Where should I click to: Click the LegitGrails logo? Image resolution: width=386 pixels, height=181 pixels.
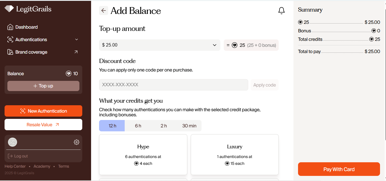tap(28, 9)
